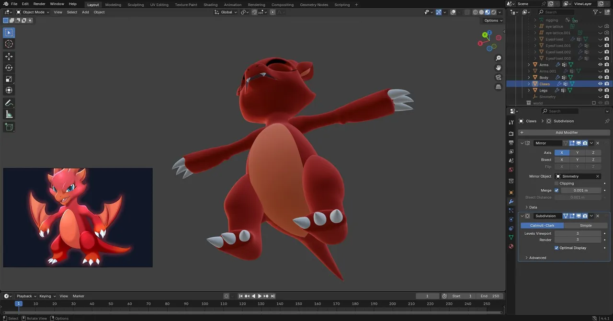Hide the Body object in viewport
Image resolution: width=613 pixels, height=321 pixels.
pyautogui.click(x=600, y=77)
